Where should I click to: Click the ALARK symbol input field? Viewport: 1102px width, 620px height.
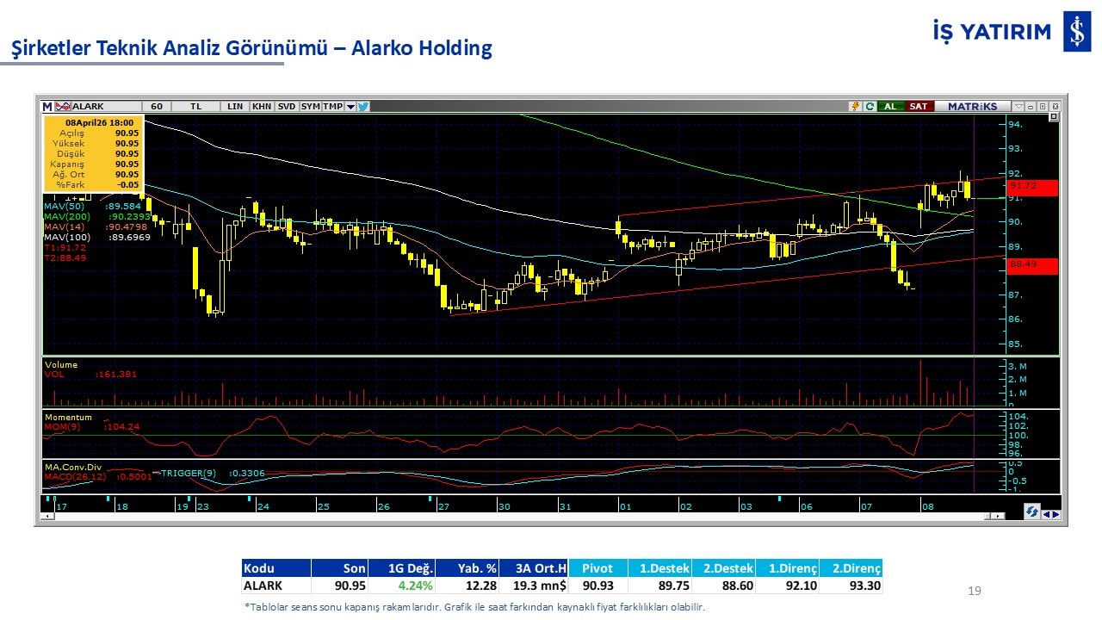pos(103,107)
